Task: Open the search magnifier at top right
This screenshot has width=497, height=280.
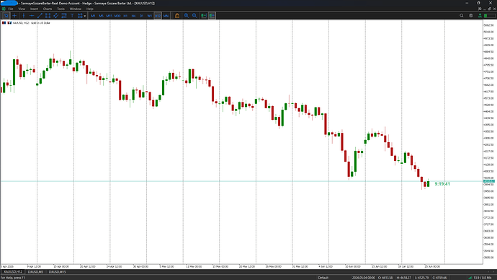Action: pyautogui.click(x=462, y=16)
